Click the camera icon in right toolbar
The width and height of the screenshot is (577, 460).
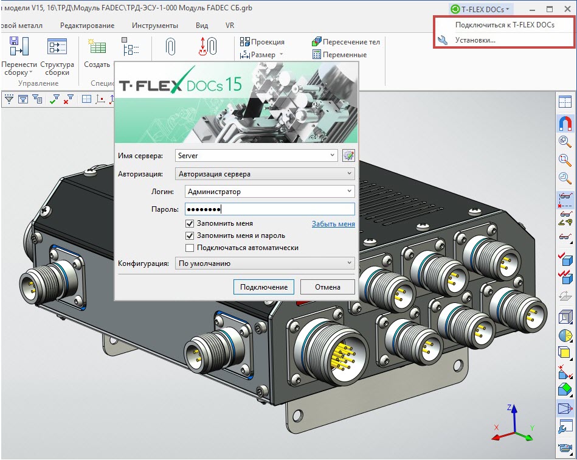click(565, 448)
